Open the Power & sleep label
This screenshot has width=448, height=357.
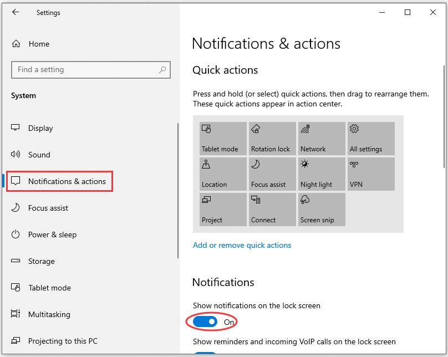(52, 234)
